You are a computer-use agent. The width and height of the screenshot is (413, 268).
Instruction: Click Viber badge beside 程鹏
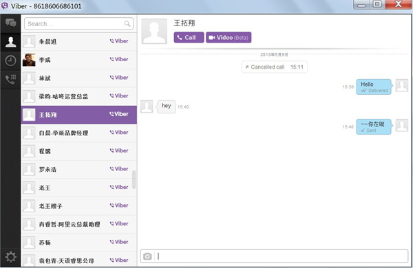119,150
